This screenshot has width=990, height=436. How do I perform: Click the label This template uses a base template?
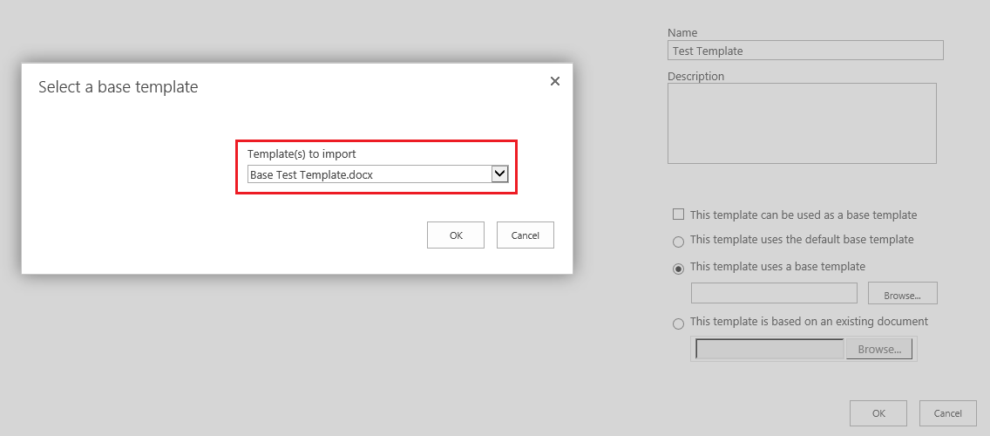(x=778, y=266)
